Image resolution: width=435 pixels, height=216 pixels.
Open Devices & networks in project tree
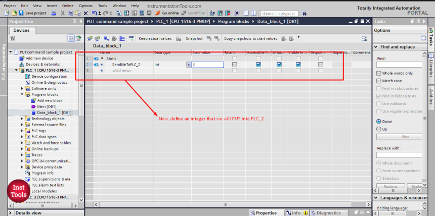(42, 64)
